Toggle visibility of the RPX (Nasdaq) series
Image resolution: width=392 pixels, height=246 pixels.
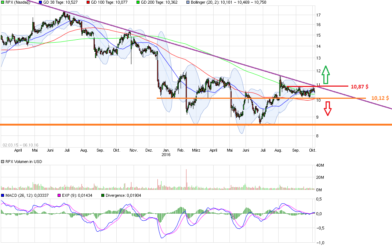3,2
